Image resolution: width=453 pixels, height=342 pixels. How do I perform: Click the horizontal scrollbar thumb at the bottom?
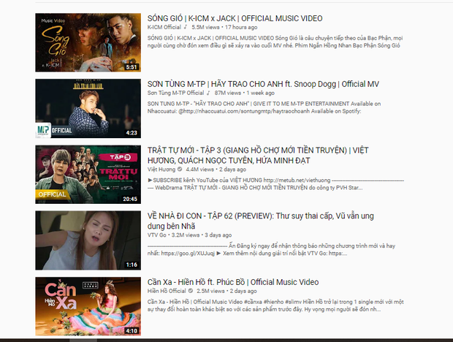pyautogui.click(x=83, y=341)
